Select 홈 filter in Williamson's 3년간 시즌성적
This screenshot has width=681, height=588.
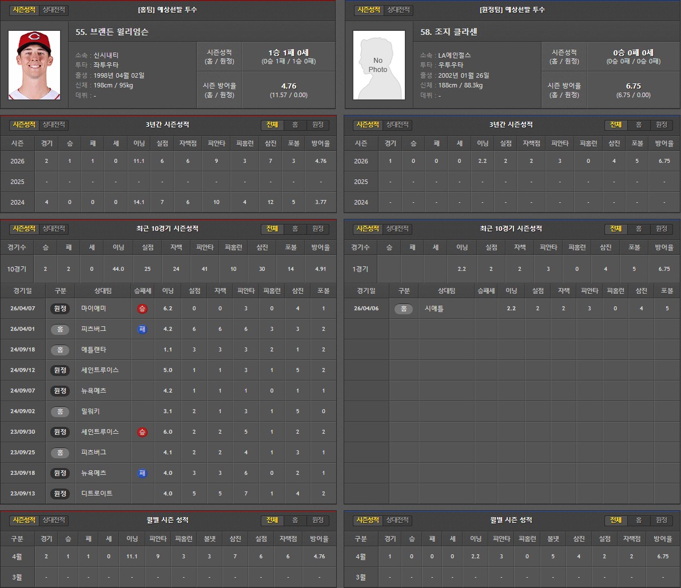pos(295,125)
